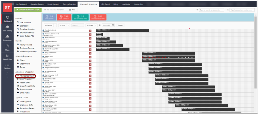Switch to HR & Payroll tab
This screenshot has width=258, height=114.
point(105,4)
